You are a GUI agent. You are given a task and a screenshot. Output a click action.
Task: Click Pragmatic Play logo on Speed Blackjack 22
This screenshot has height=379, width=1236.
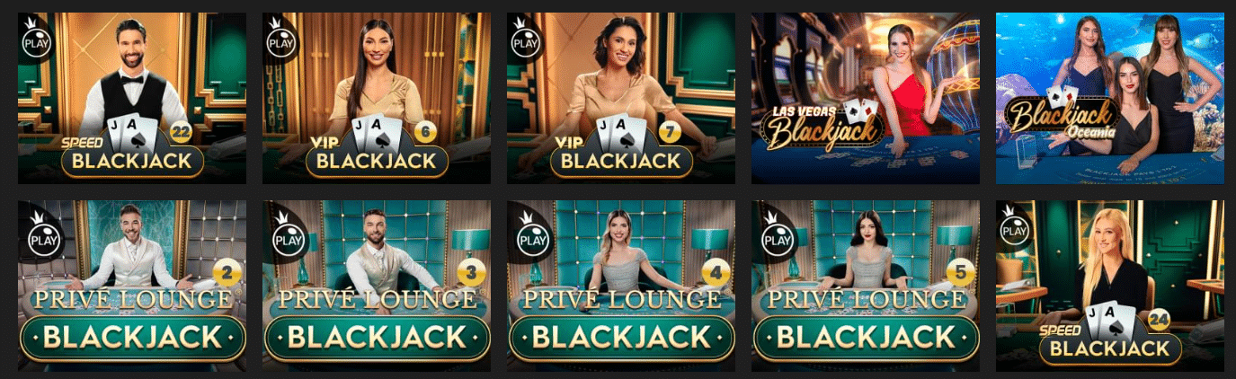(x=37, y=38)
